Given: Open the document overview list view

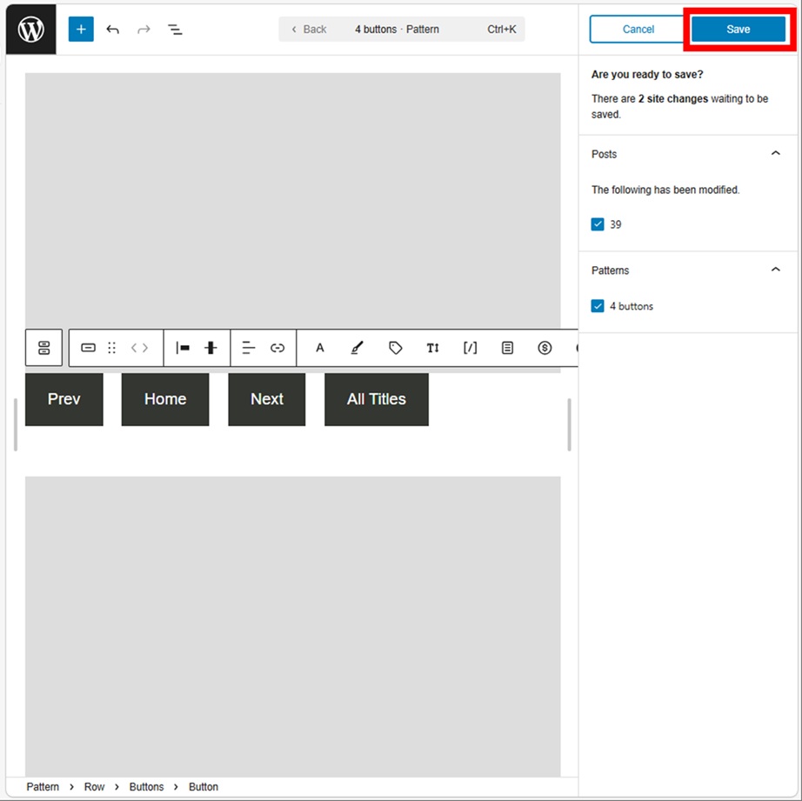Looking at the screenshot, I should point(175,30).
